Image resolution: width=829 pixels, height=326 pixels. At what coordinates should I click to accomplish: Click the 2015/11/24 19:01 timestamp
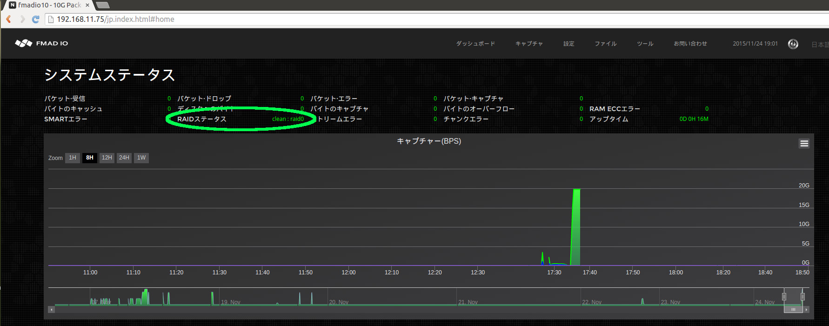755,44
